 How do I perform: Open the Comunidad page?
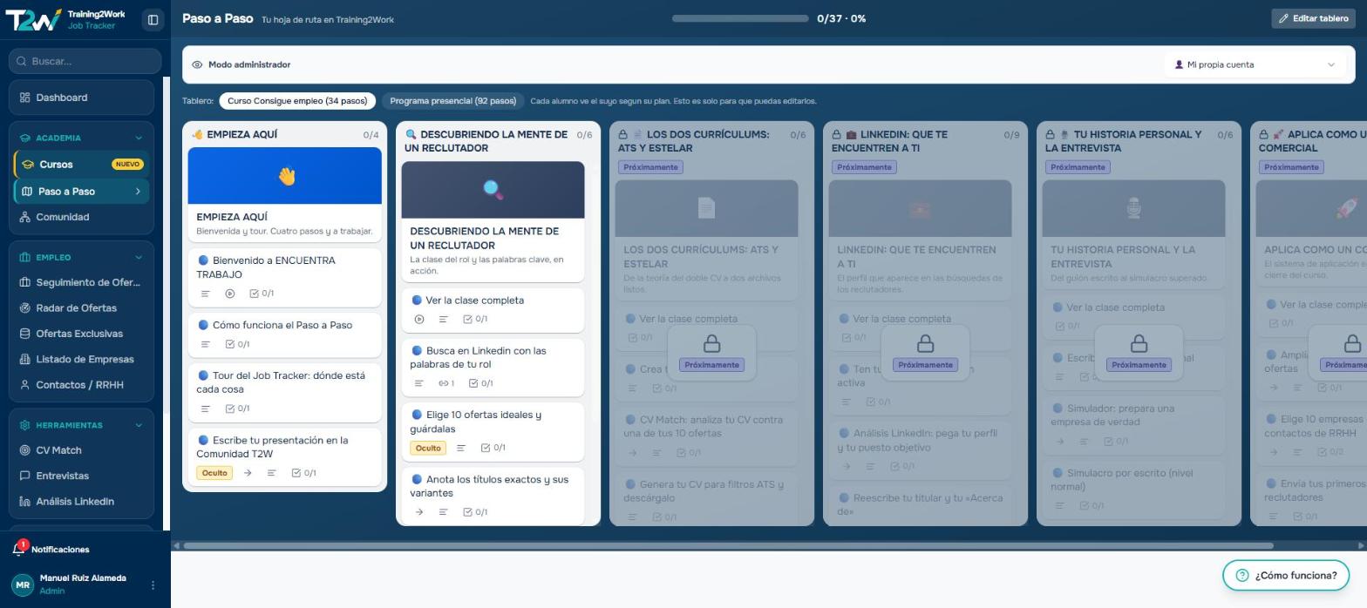(81, 217)
